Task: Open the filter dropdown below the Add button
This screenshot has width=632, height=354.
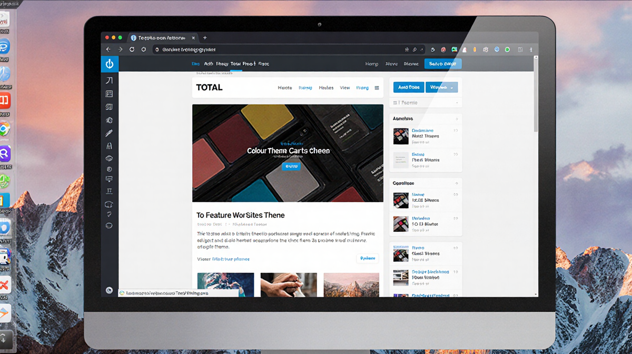Action: click(x=424, y=102)
